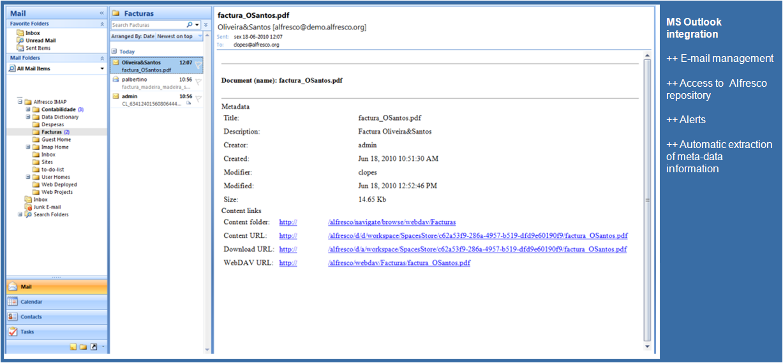Open the Content URL /alfresco/d/d/ link
The height and width of the screenshot is (363, 783).
pyautogui.click(x=477, y=235)
